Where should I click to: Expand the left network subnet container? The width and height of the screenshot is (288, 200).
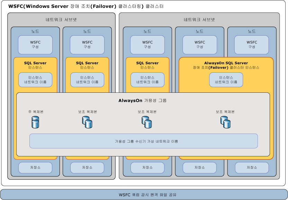pos(61,20)
